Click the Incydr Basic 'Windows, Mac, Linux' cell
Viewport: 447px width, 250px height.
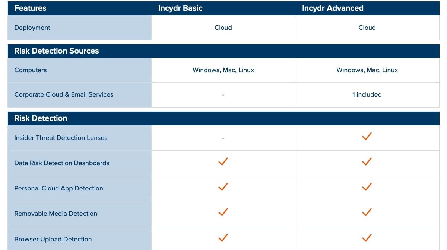click(223, 70)
